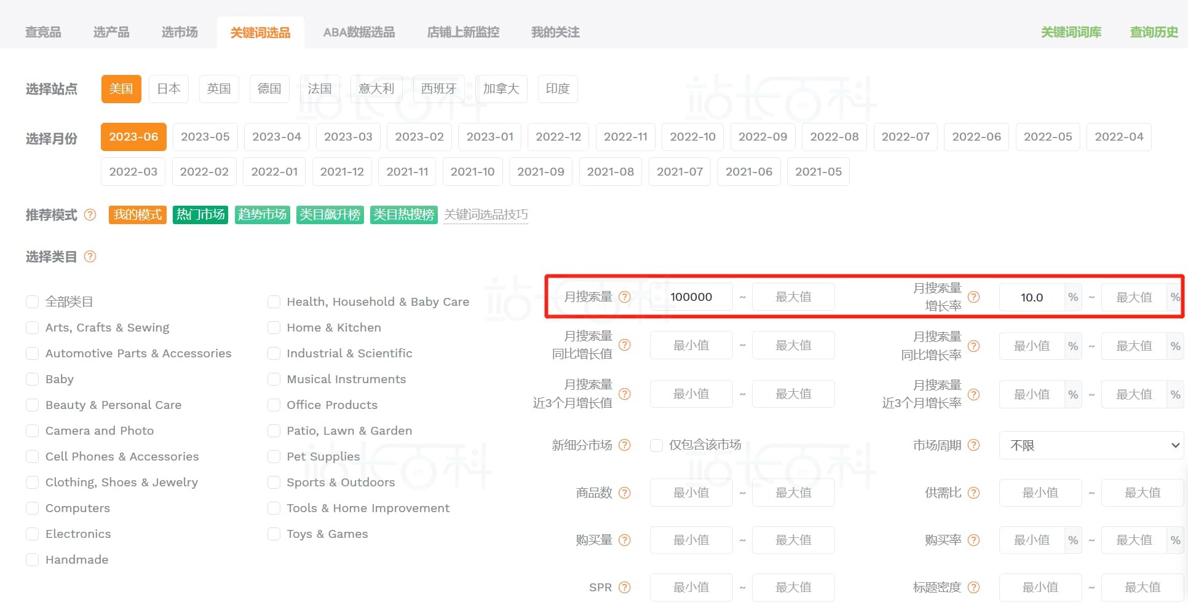This screenshot has width=1188, height=611.
Task: Click the question mark next to 选择类目
Action: tap(90, 257)
